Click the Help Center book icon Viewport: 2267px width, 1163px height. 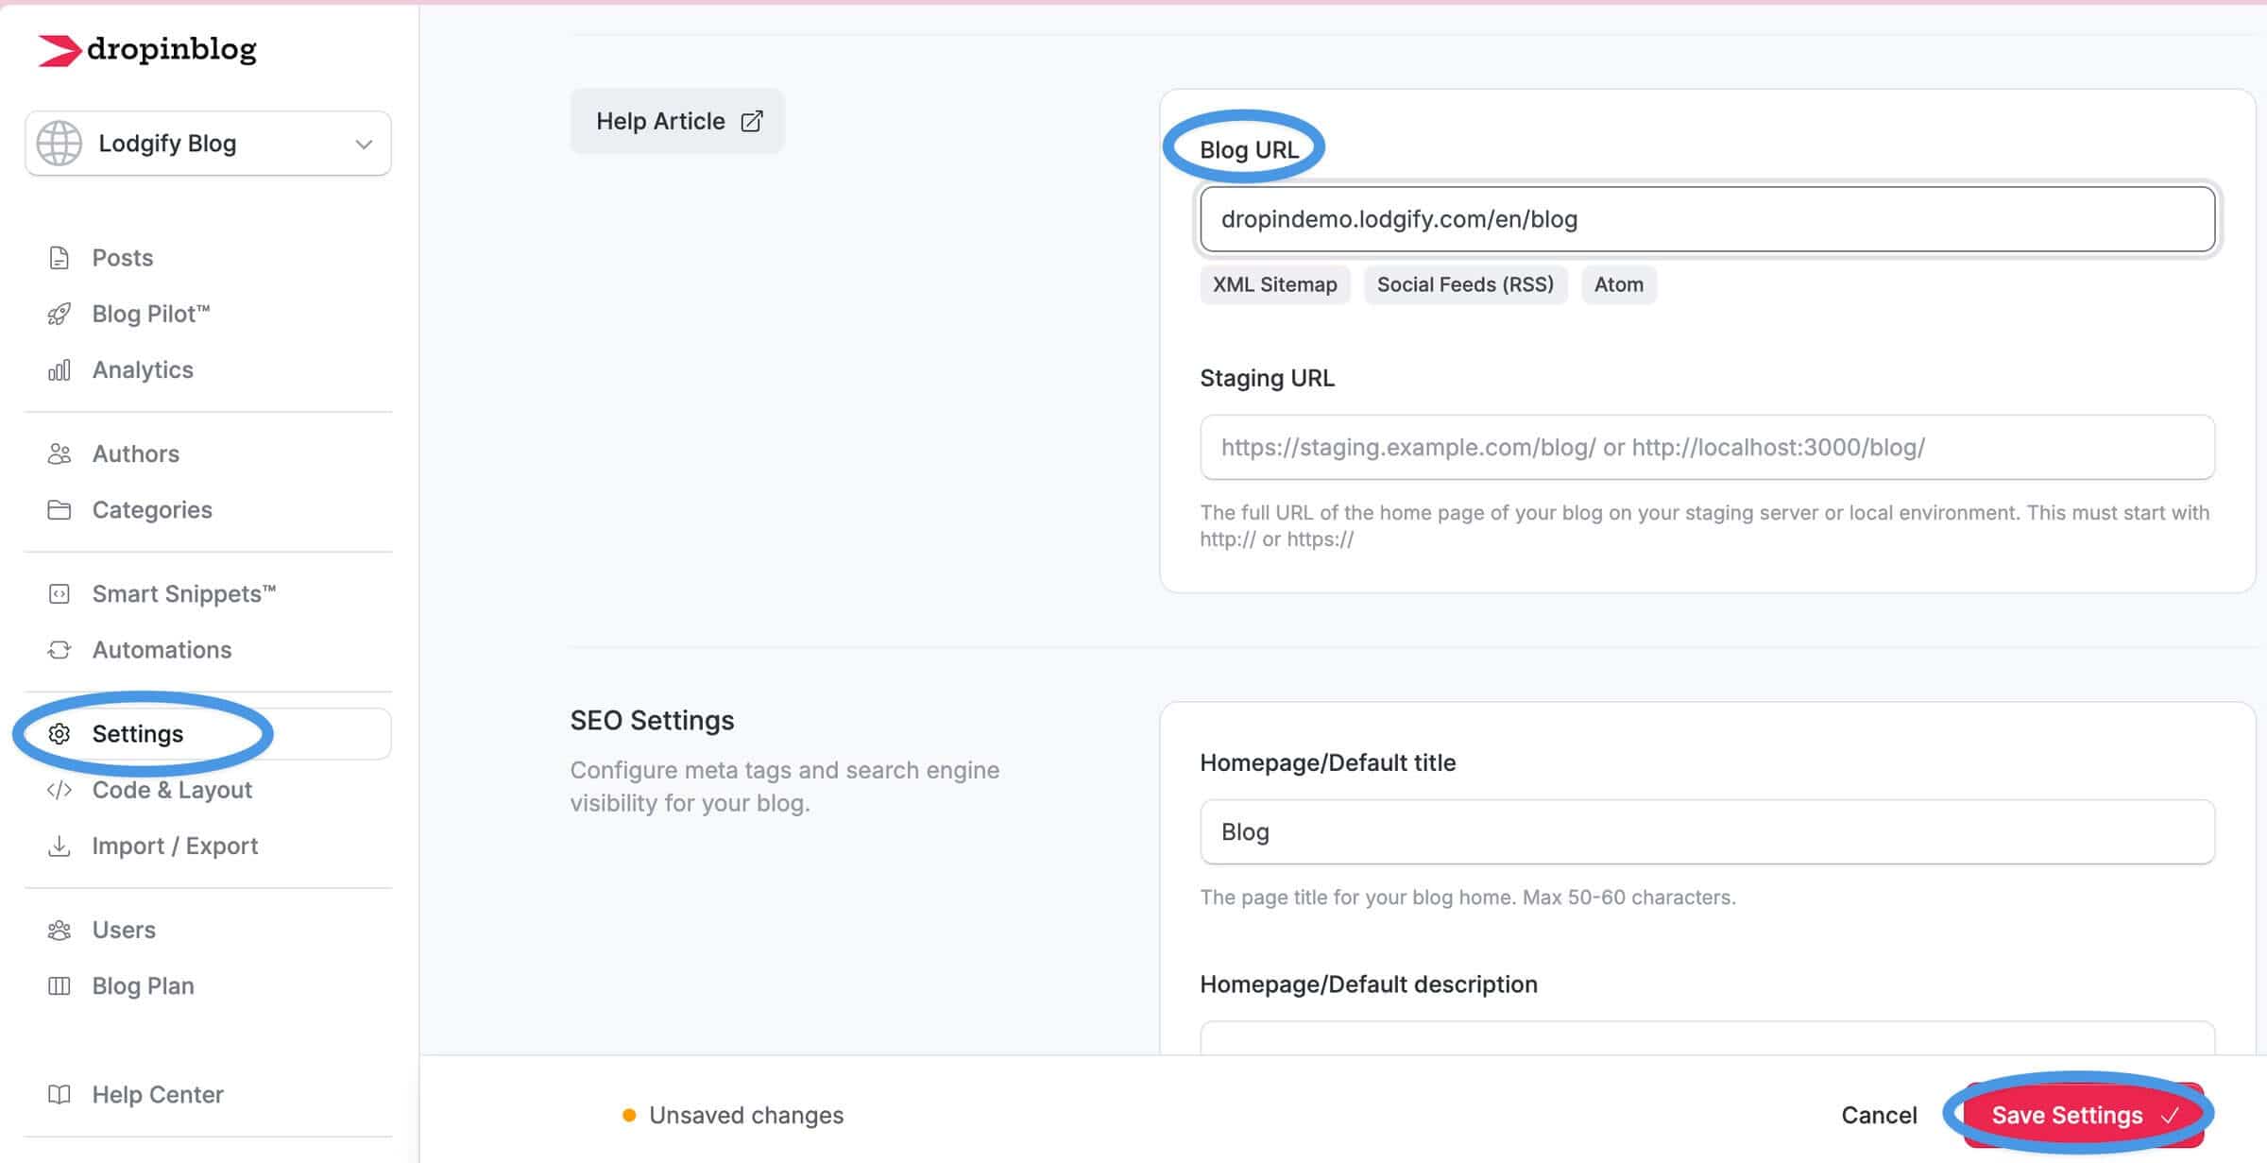pyautogui.click(x=59, y=1095)
